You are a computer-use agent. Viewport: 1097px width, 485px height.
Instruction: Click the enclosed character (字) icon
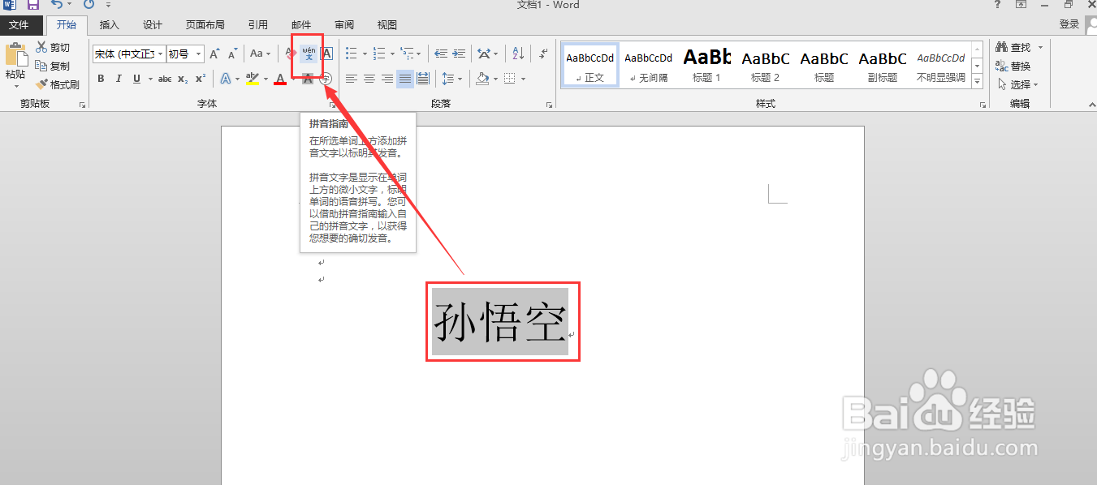326,79
